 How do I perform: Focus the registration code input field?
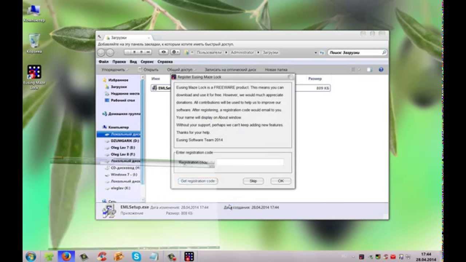pos(250,162)
